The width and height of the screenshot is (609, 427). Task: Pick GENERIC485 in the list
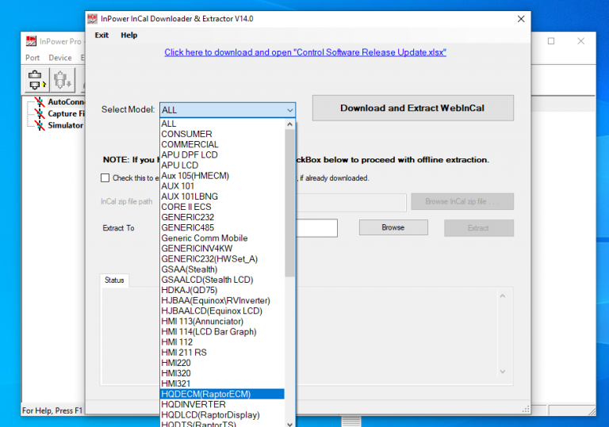[222, 227]
